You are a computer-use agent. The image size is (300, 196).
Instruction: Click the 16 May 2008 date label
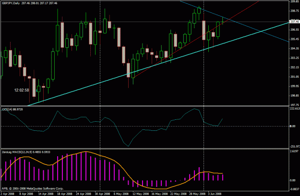point(159,194)
